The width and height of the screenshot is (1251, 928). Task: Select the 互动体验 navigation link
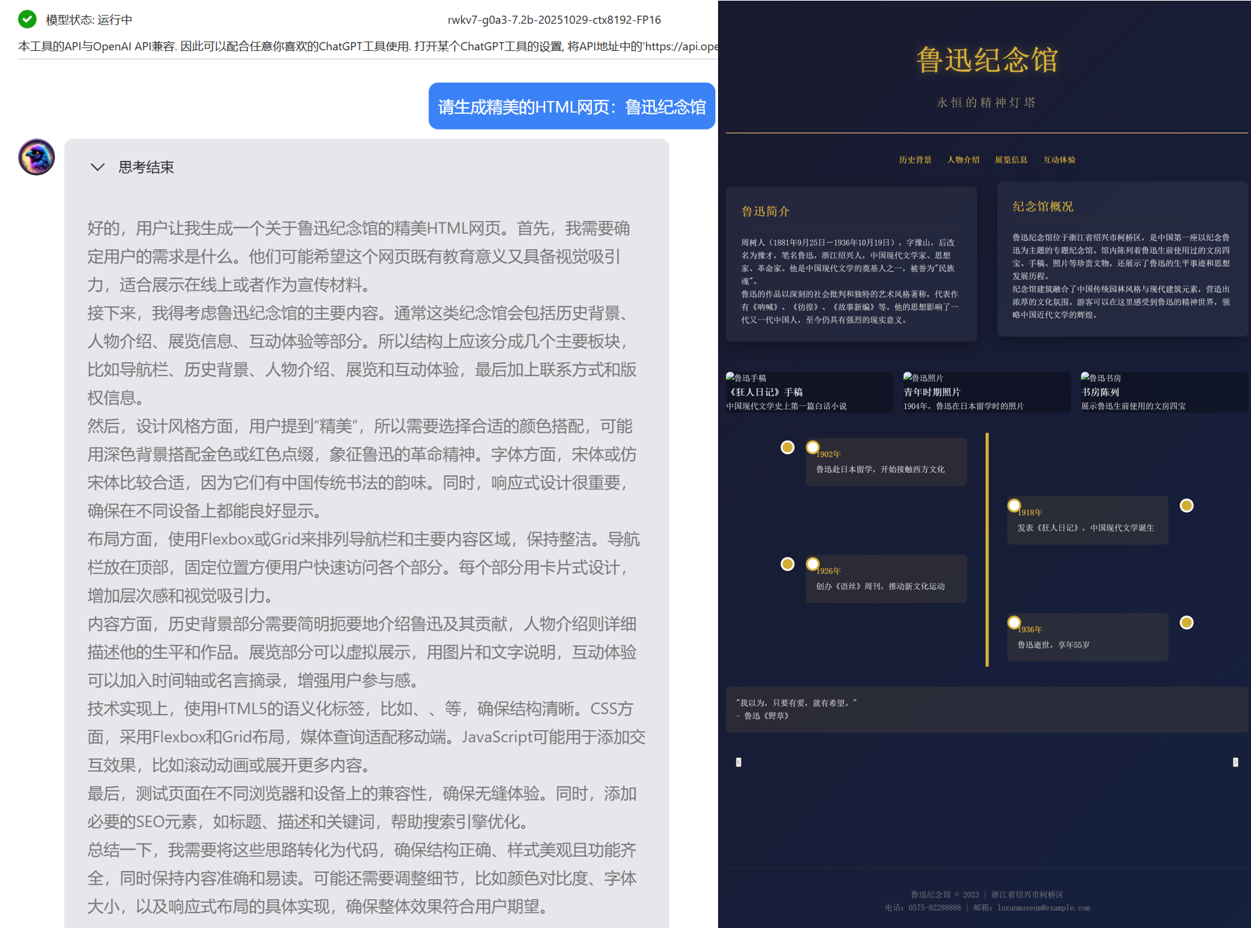pos(1059,160)
